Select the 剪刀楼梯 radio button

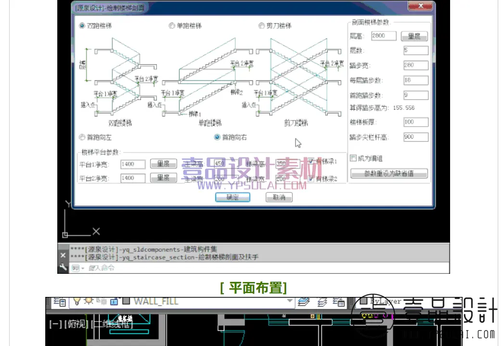click(x=262, y=26)
